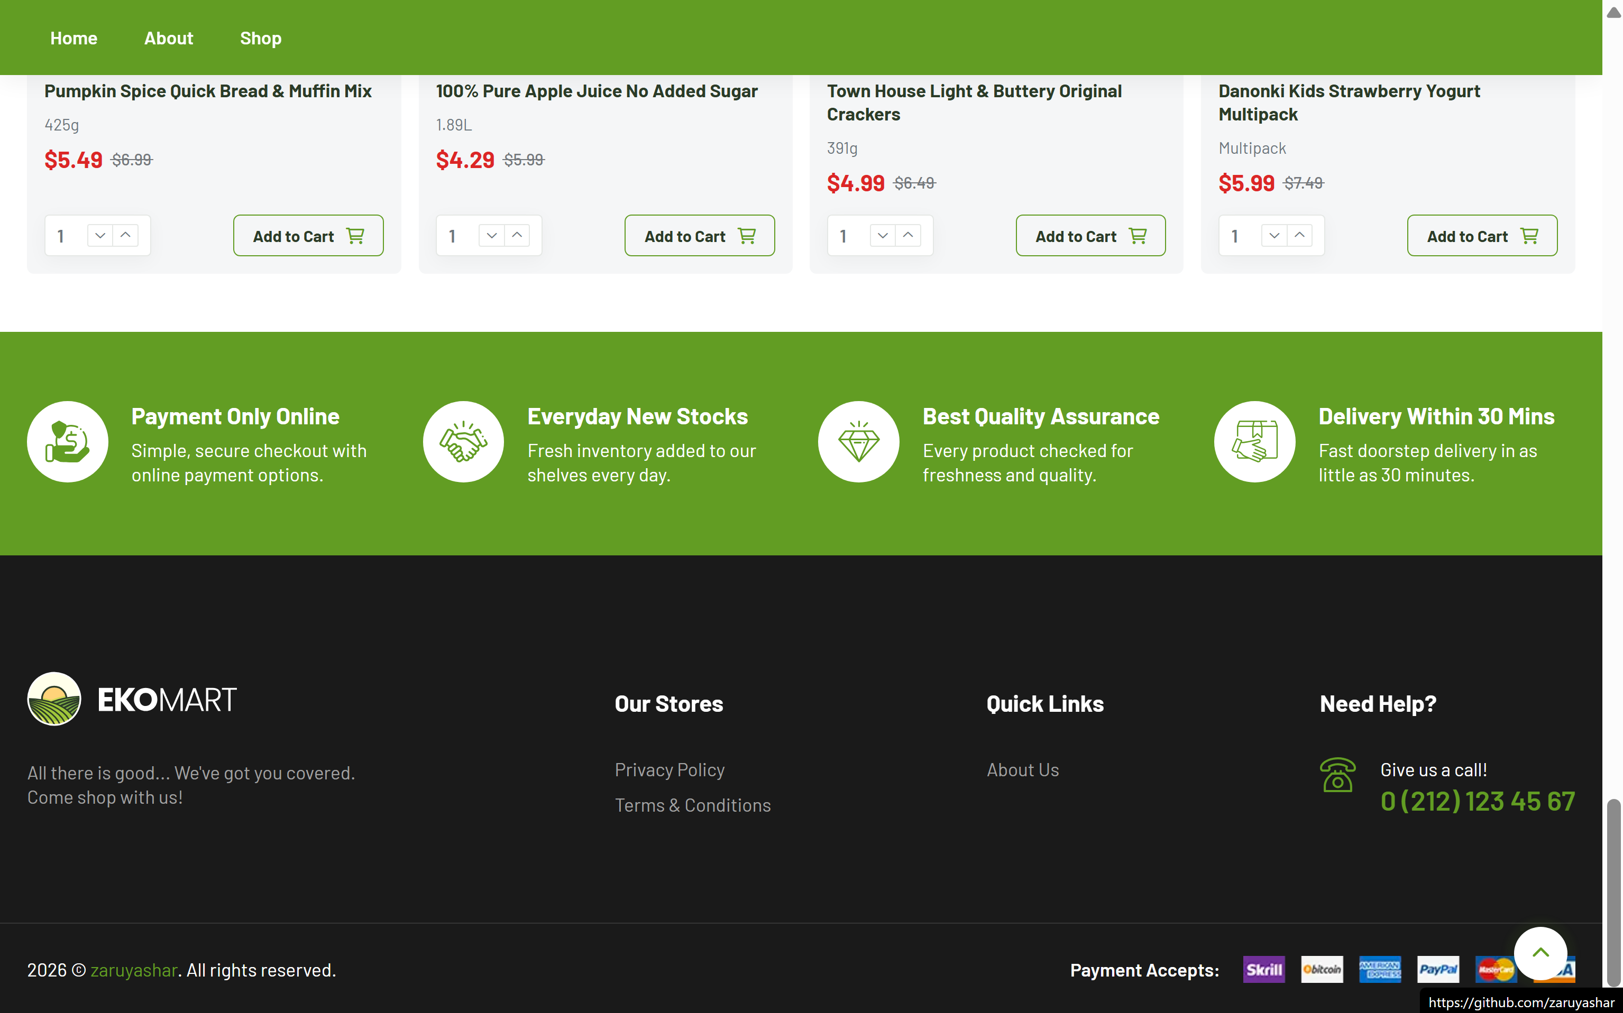Decrease quantity for Apple Juice
This screenshot has width=1623, height=1013.
click(x=491, y=235)
